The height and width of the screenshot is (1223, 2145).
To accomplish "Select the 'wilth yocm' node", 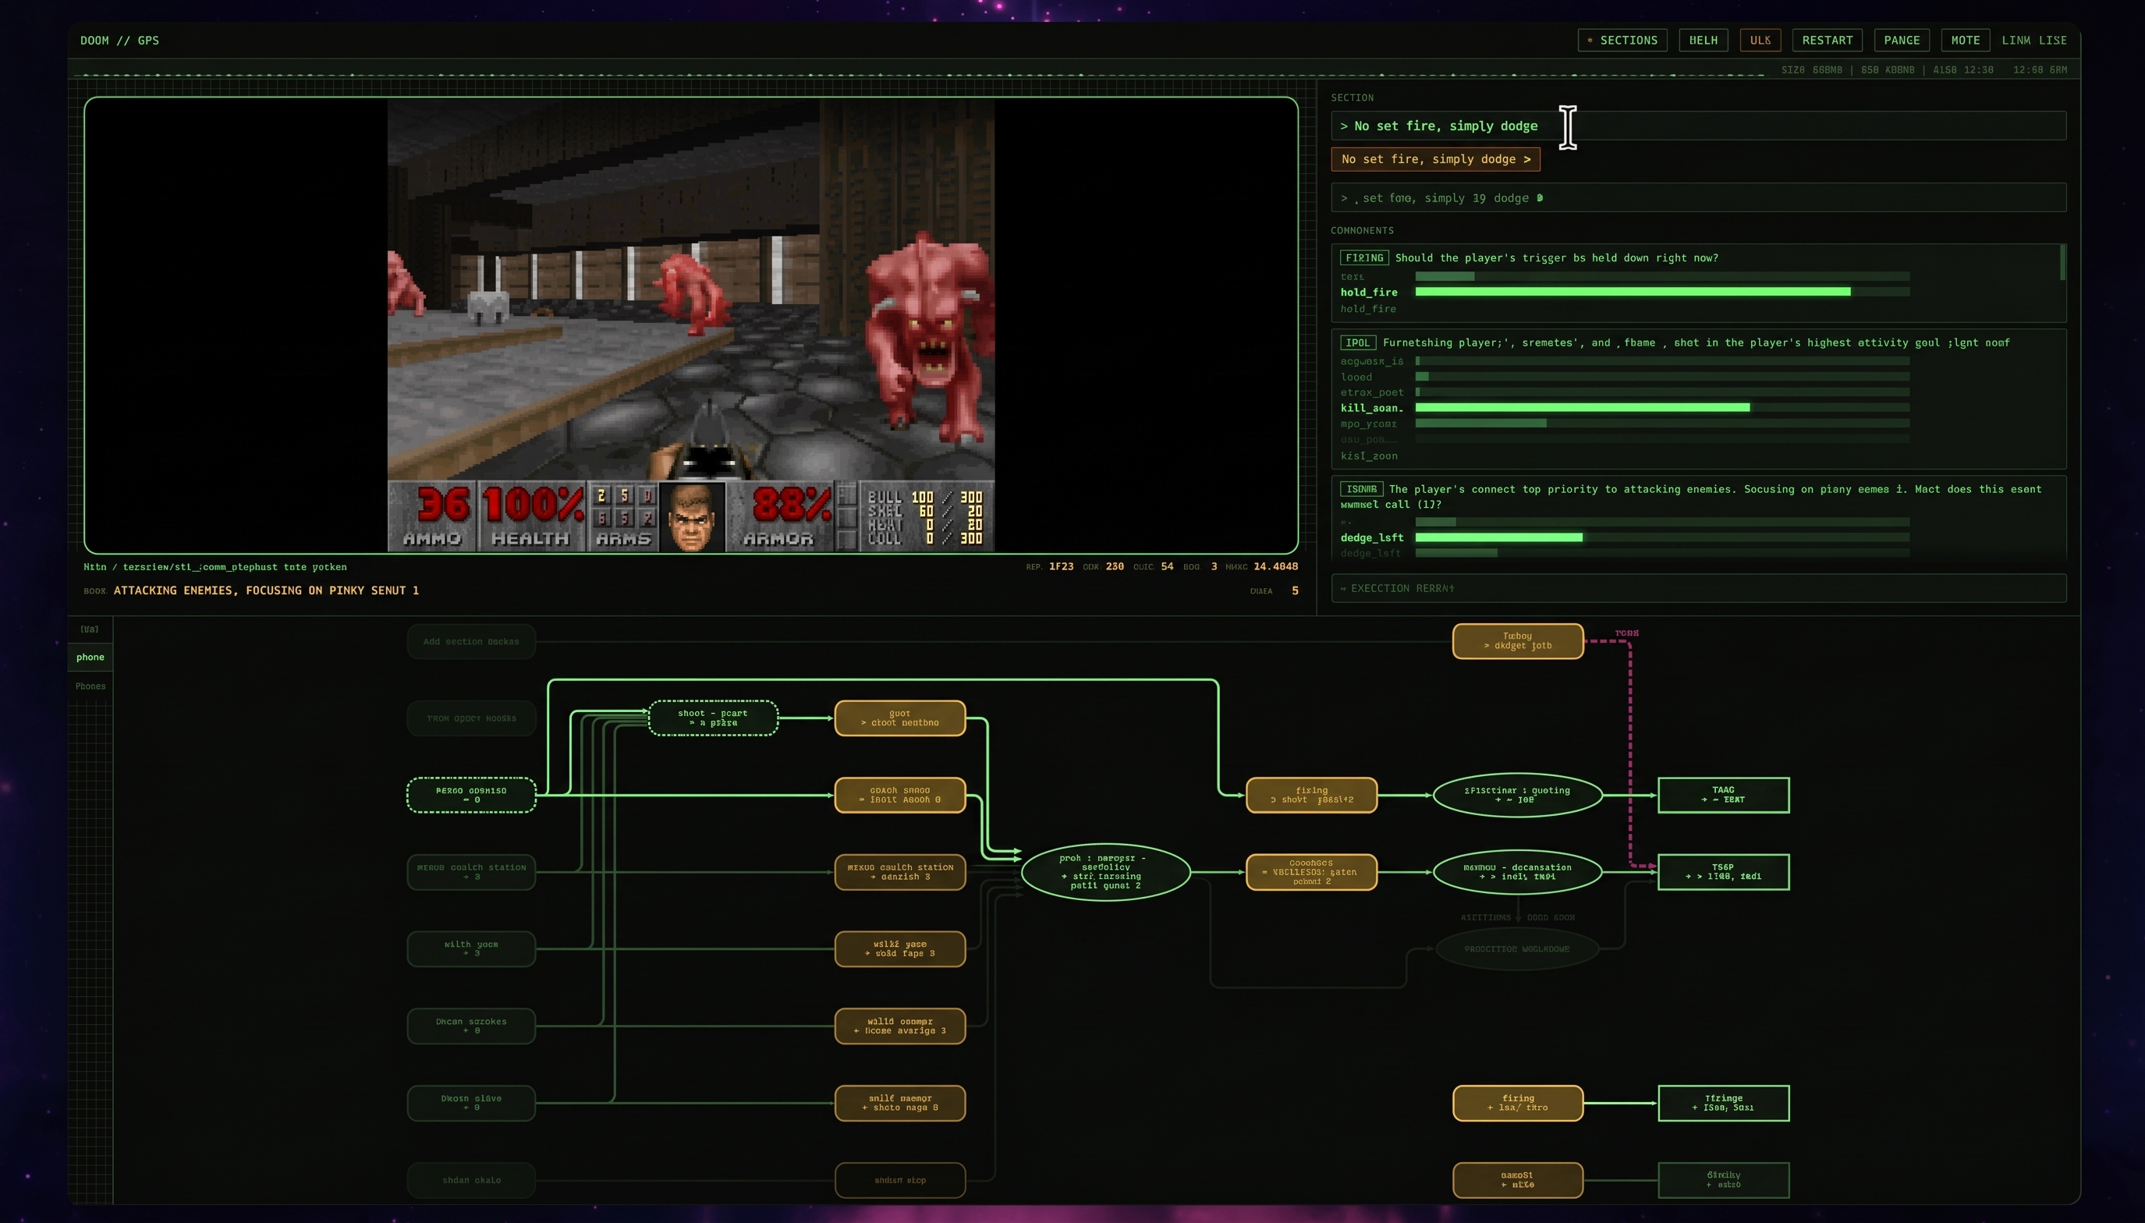I will [471, 949].
